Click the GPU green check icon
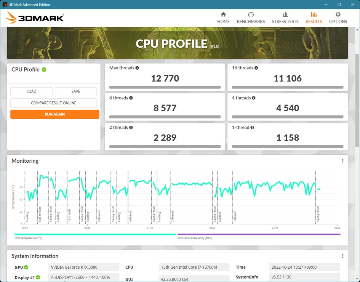Screen dimensions: 360x282 (x=26, y=267)
